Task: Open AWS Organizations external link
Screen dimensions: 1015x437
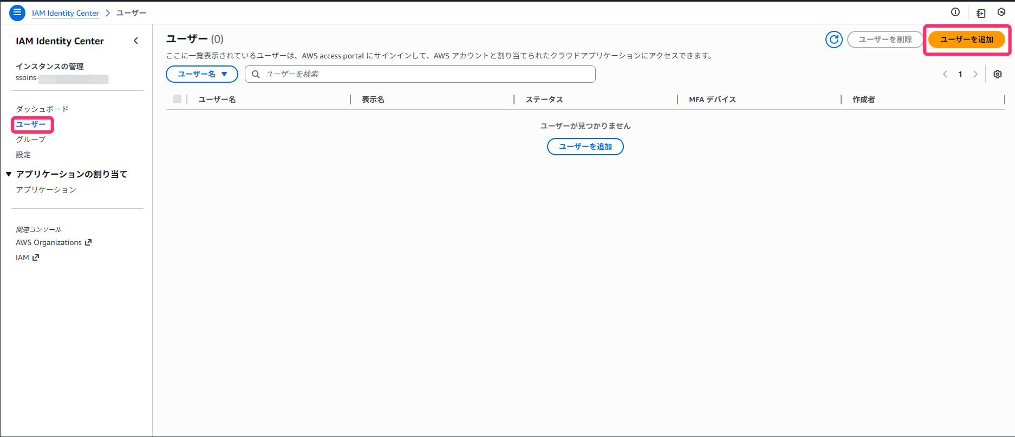Action: point(54,242)
